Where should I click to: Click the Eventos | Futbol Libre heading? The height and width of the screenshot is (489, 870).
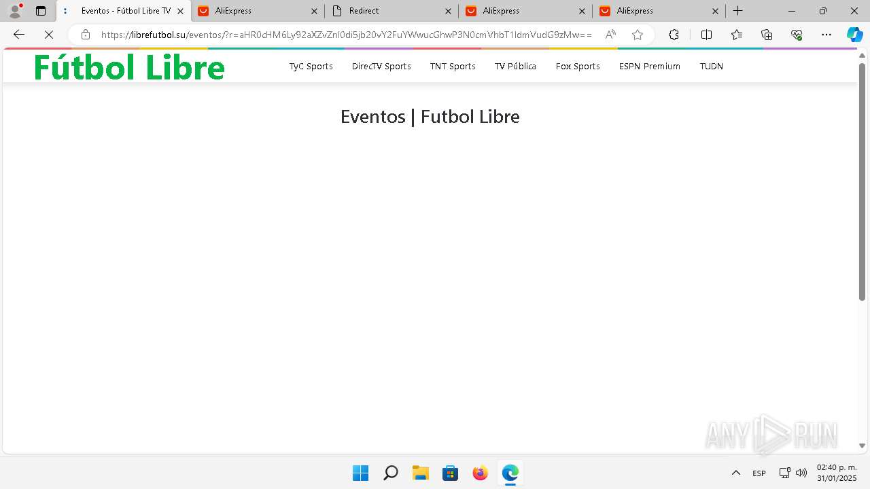(x=430, y=117)
